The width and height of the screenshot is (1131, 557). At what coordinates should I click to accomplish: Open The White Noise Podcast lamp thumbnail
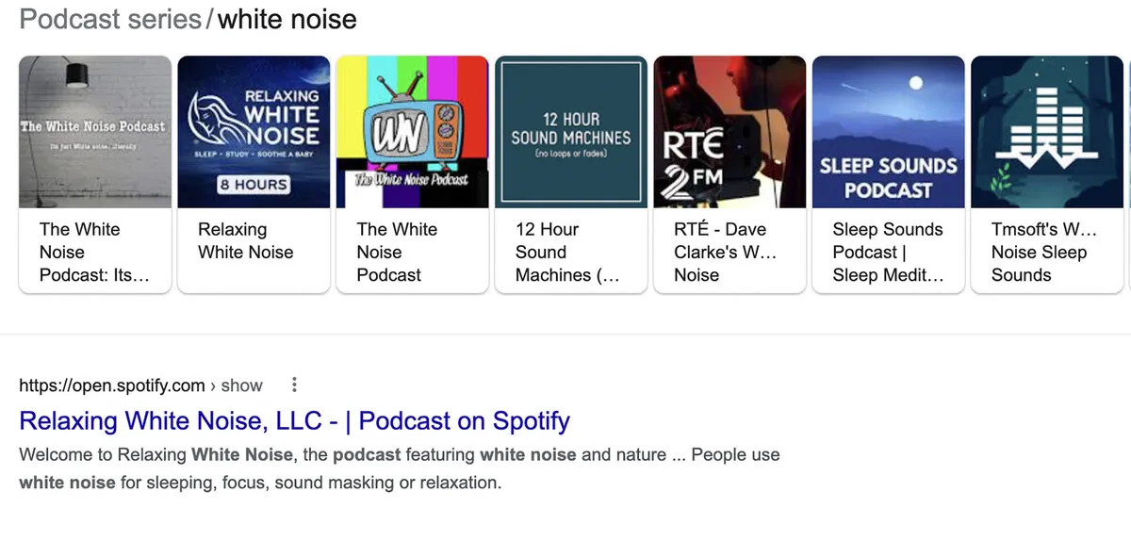(95, 132)
